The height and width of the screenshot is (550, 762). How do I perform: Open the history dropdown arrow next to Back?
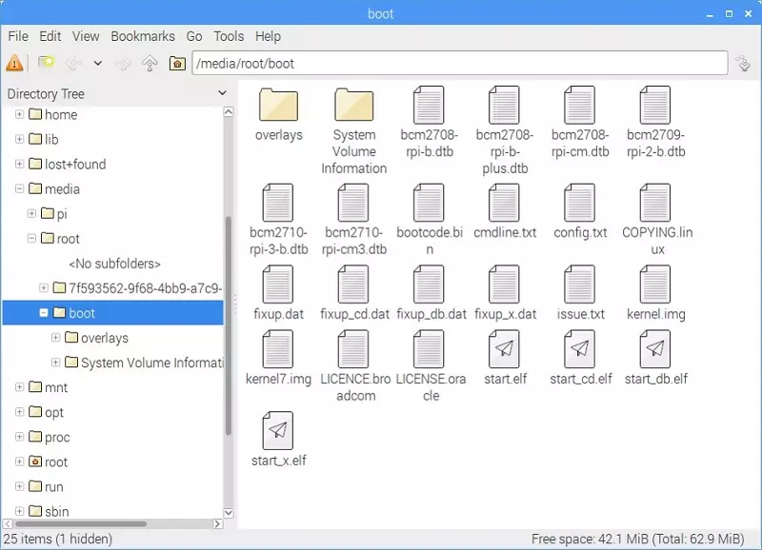tap(97, 64)
